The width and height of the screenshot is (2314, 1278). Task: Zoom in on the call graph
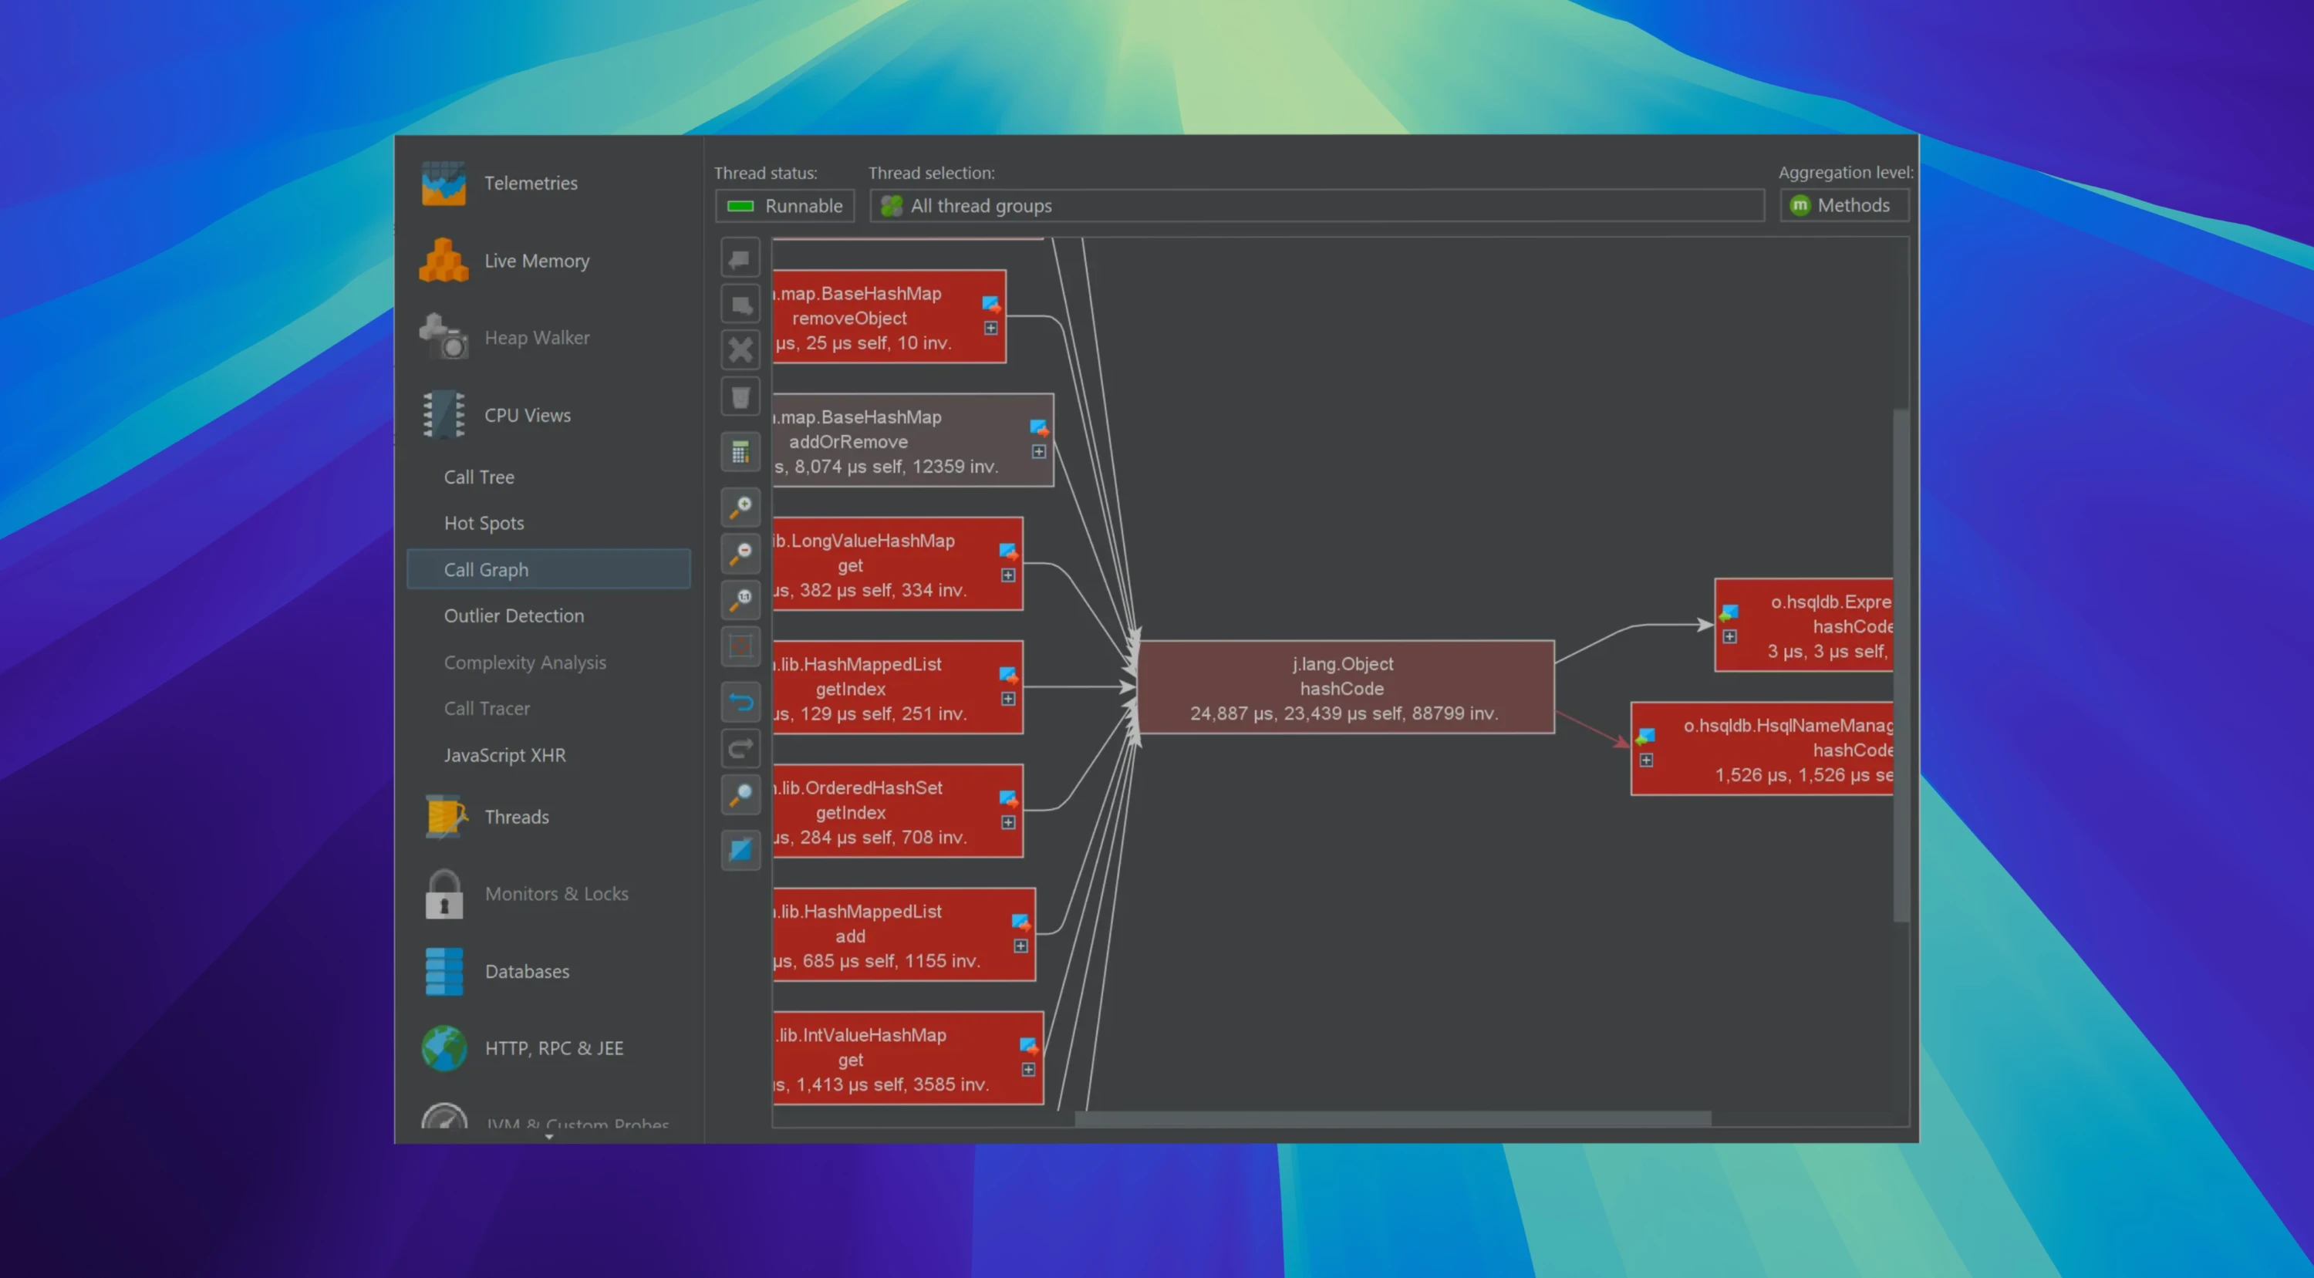(740, 507)
